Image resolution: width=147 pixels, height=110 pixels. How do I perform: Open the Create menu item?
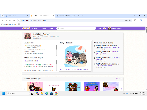coord(35,28)
